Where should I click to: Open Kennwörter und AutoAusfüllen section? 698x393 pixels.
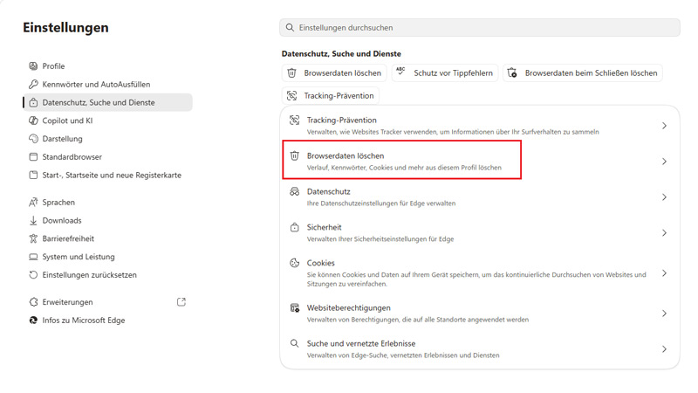107,84
